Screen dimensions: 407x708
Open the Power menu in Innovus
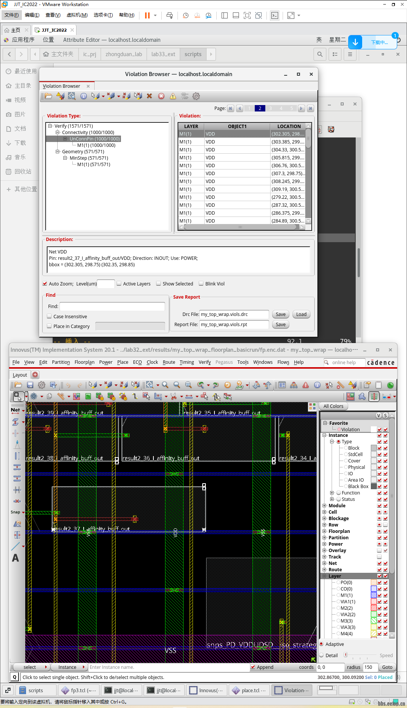pyautogui.click(x=106, y=362)
